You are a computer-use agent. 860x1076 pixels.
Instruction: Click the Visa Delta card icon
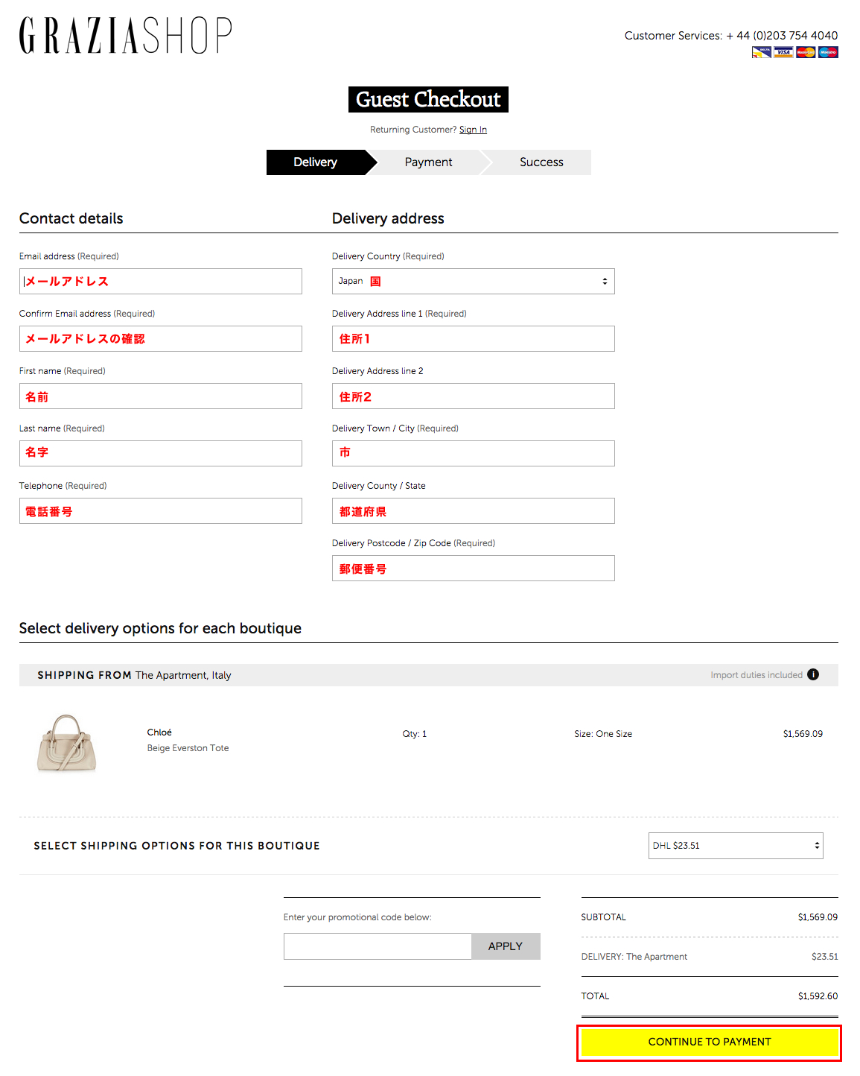pyautogui.click(x=762, y=52)
